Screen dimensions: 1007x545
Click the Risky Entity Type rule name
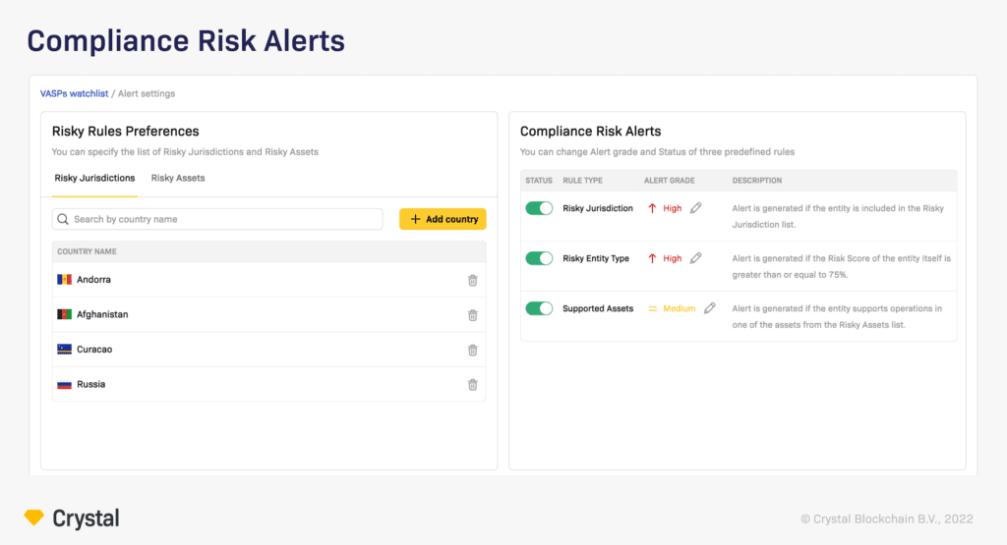[x=596, y=258]
